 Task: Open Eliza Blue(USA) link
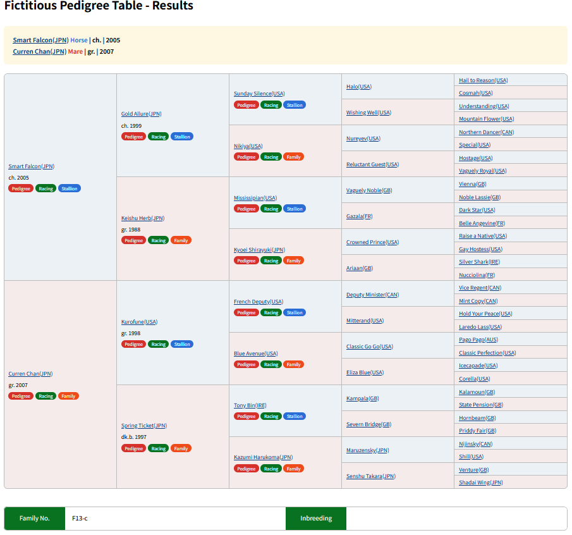tap(365, 372)
